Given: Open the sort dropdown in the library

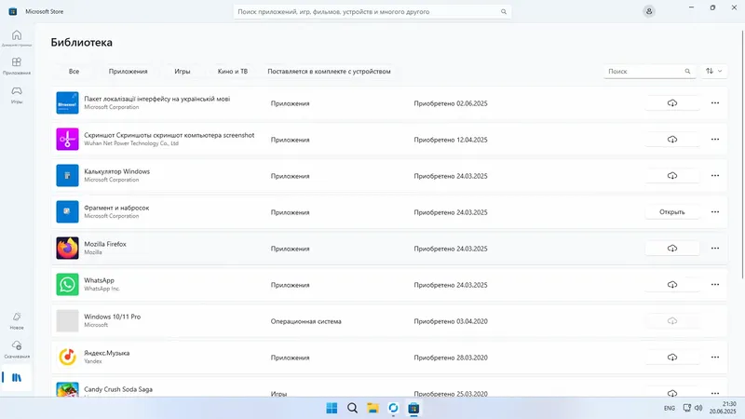Looking at the screenshot, I should coord(713,72).
